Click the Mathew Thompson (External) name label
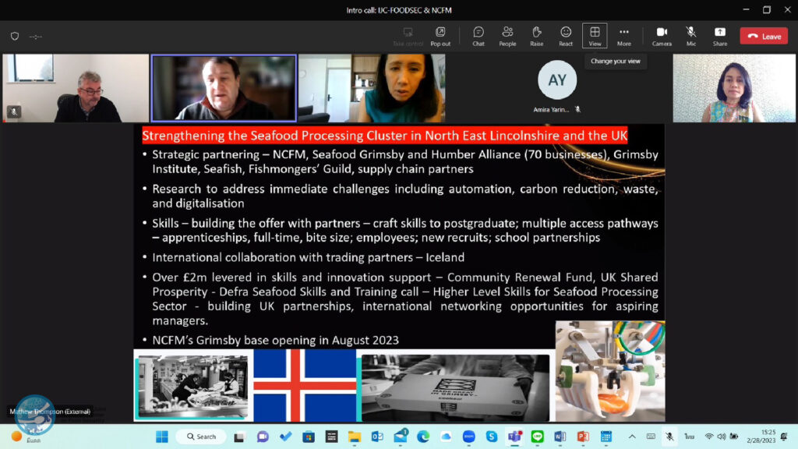Screen dimensions: 798x449 [x=50, y=412]
